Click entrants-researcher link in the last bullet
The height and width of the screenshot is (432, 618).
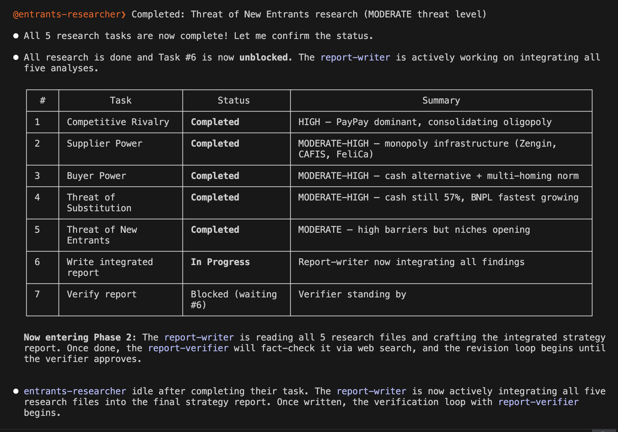coord(75,391)
